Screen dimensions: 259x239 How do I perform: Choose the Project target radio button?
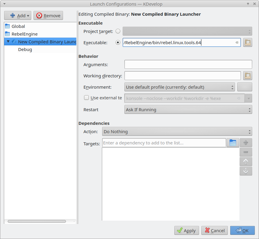(118, 31)
